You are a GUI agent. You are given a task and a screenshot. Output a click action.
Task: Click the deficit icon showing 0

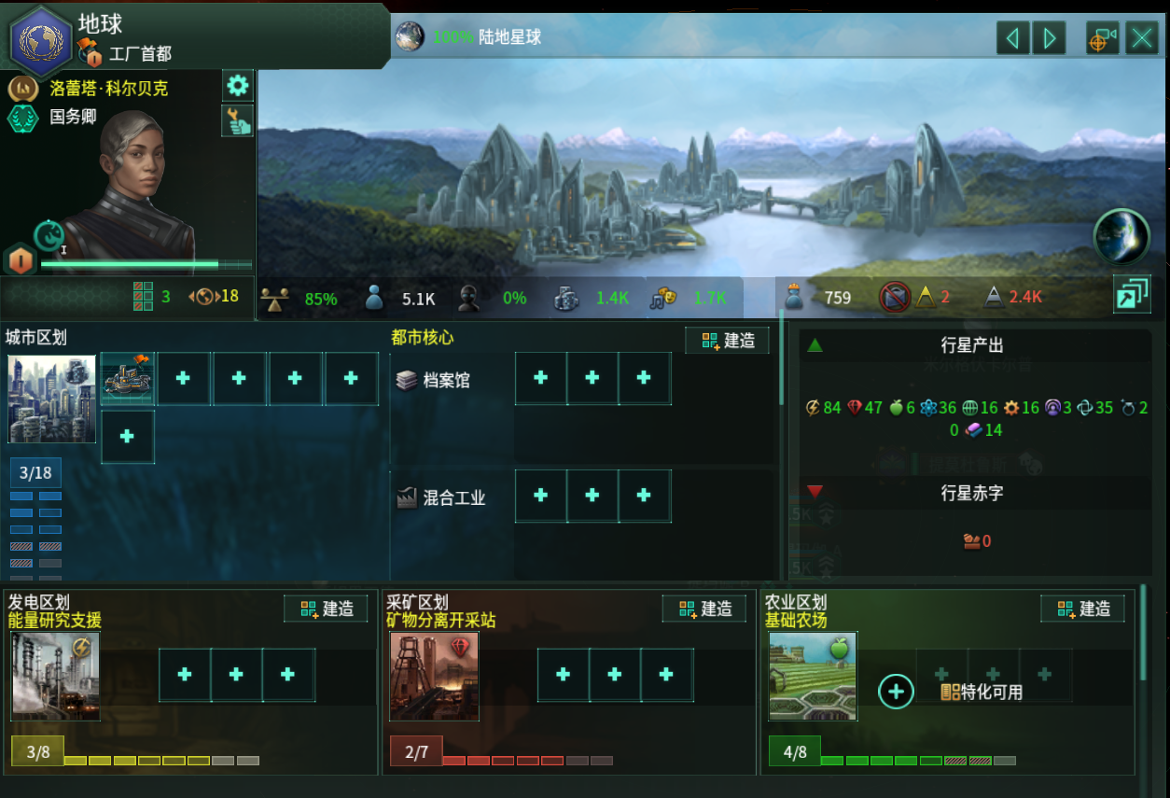[x=971, y=541]
